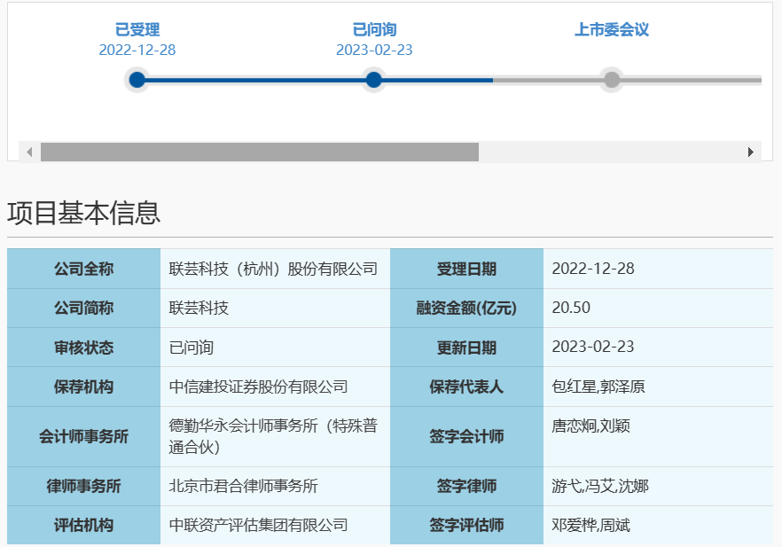782x547 pixels.
Task: Click the appraisers 邓爱桦,周斌
Action: click(x=591, y=525)
